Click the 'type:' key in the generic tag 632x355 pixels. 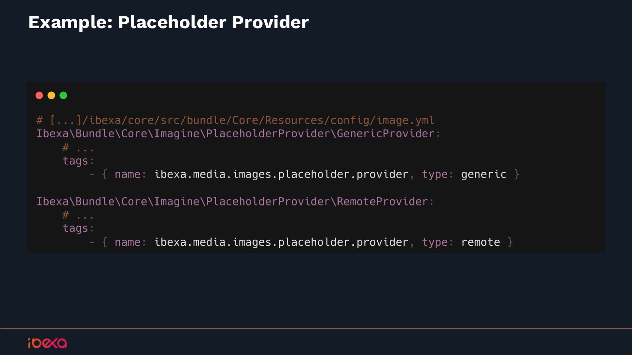tap(437, 175)
